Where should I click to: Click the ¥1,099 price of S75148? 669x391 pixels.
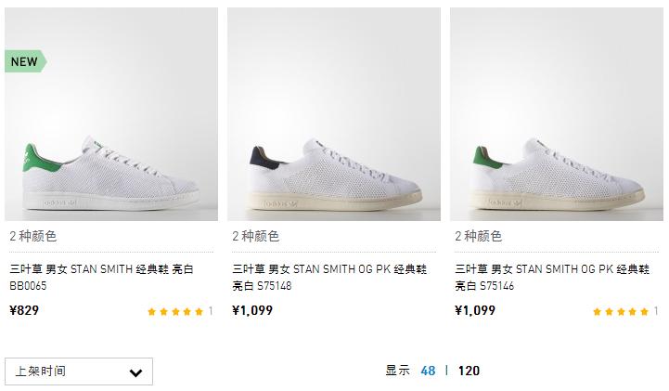click(252, 310)
